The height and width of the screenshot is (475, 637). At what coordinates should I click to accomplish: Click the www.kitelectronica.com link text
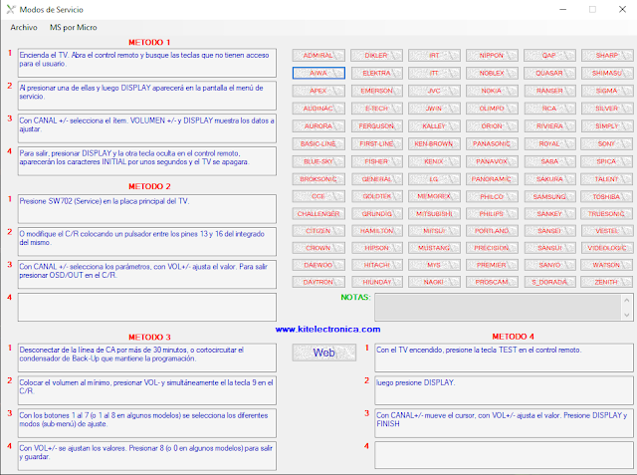327,330
